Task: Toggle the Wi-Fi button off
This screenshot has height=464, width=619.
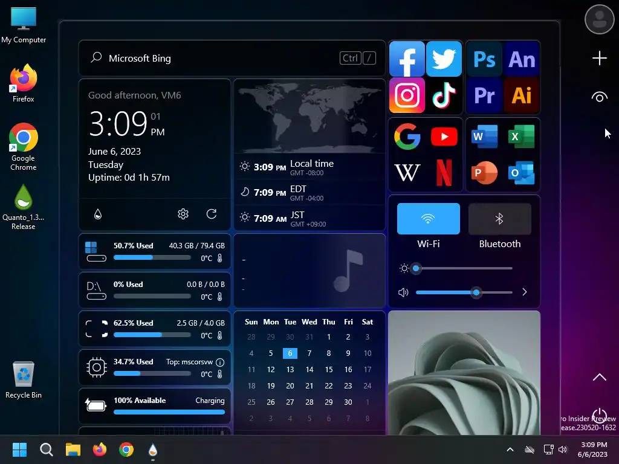Action: [x=429, y=219]
